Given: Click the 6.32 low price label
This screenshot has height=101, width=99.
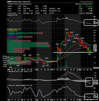Looking at the screenshot, I should click(89, 54).
